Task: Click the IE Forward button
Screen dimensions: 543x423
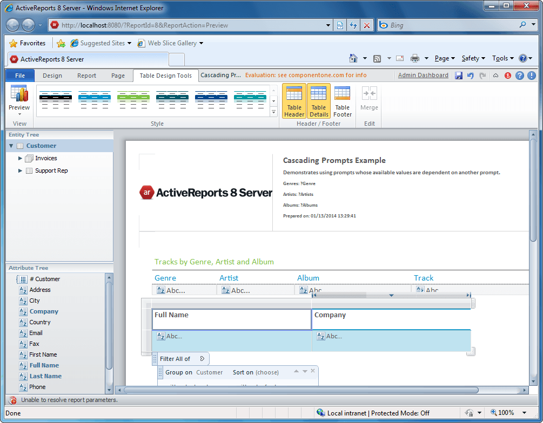Action: pos(29,25)
